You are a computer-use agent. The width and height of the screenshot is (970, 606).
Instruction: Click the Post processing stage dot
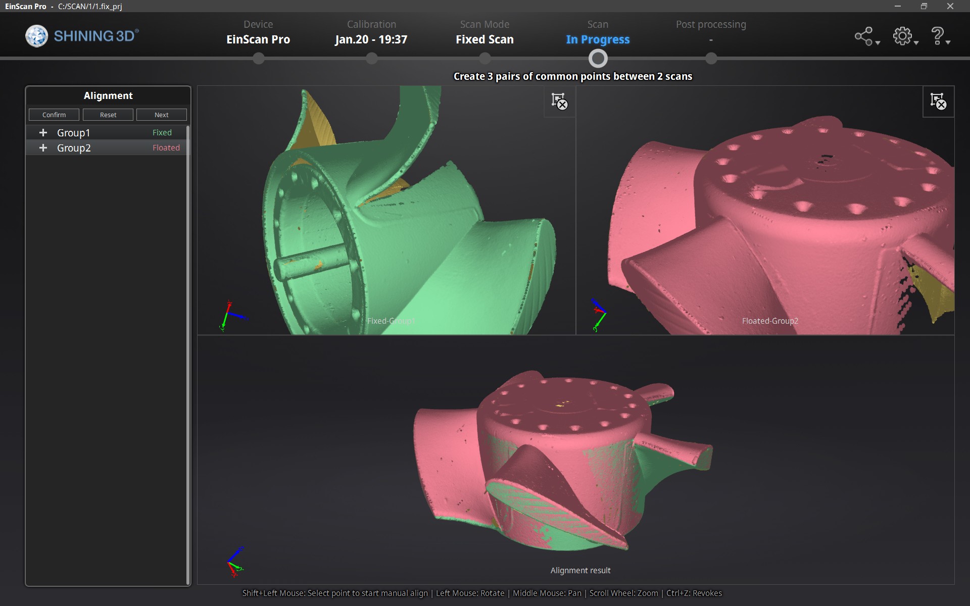(x=711, y=59)
